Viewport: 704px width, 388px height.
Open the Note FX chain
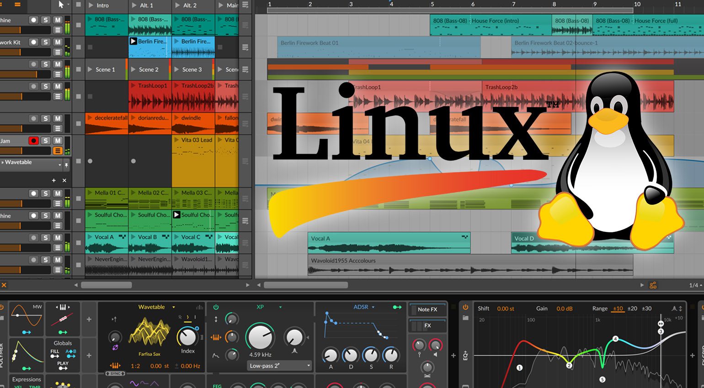point(427,309)
